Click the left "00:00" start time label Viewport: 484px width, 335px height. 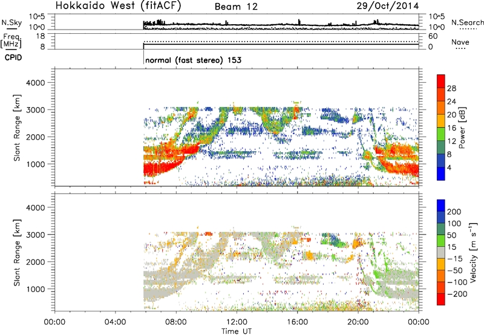point(54,322)
